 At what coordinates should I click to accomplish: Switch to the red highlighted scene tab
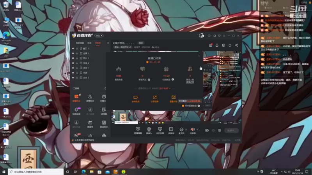98,43
